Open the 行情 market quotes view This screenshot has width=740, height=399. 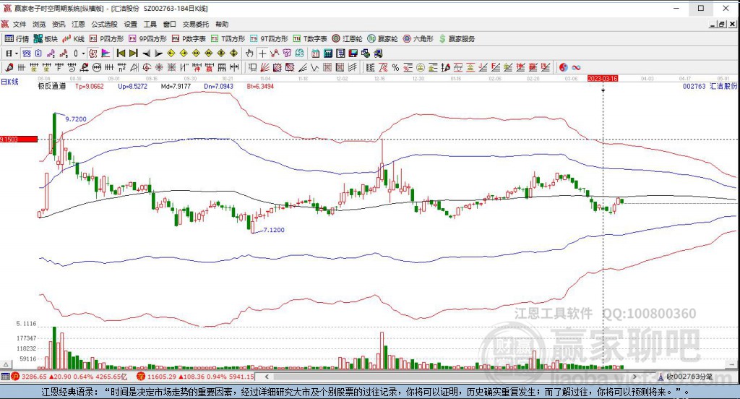(17, 39)
